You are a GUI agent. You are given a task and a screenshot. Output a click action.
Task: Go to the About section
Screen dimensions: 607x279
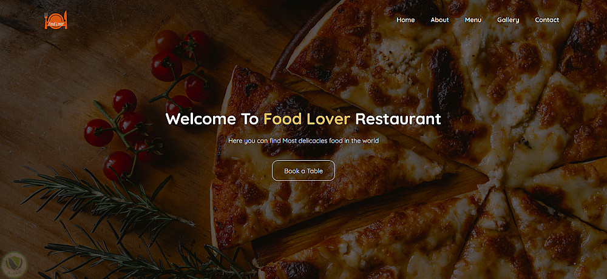[439, 20]
